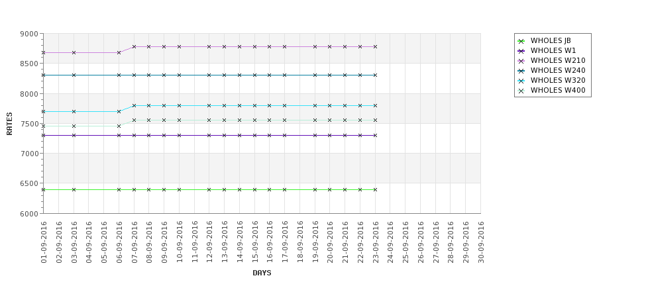646x284 pixels.
Task: Click WHOLES W320 data point on 07-09-2016
Action: (x=134, y=106)
